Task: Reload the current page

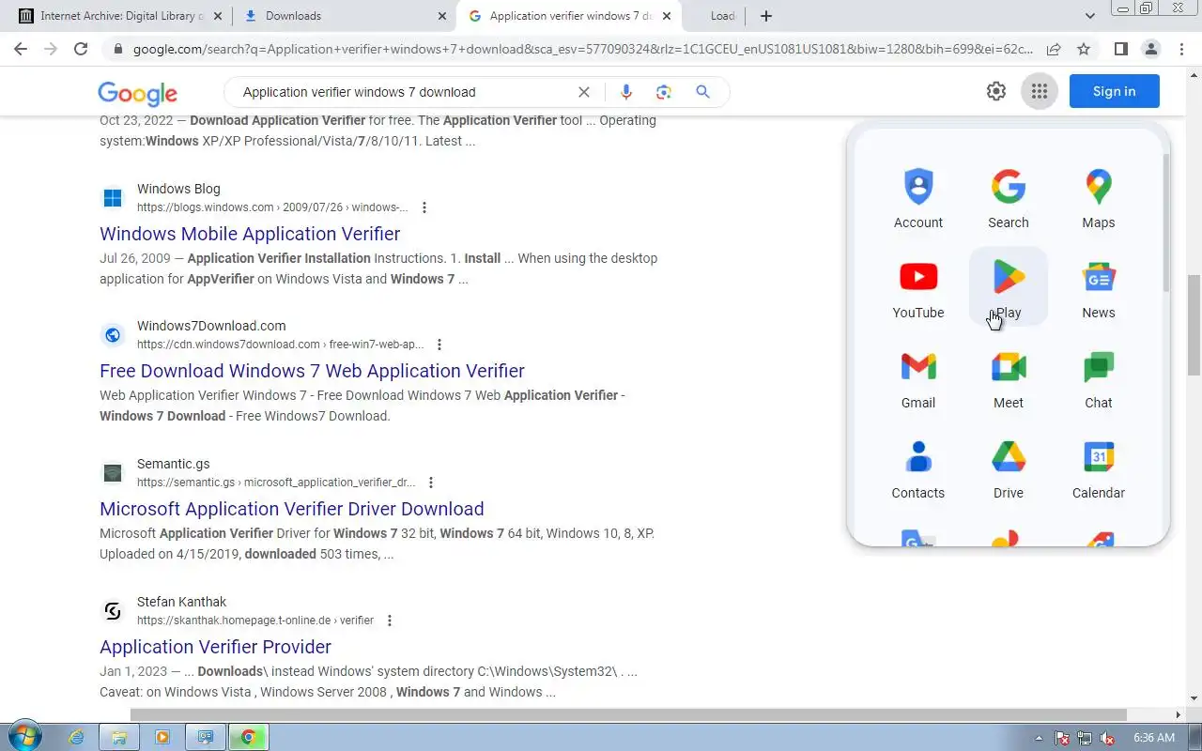Action: [x=81, y=49]
